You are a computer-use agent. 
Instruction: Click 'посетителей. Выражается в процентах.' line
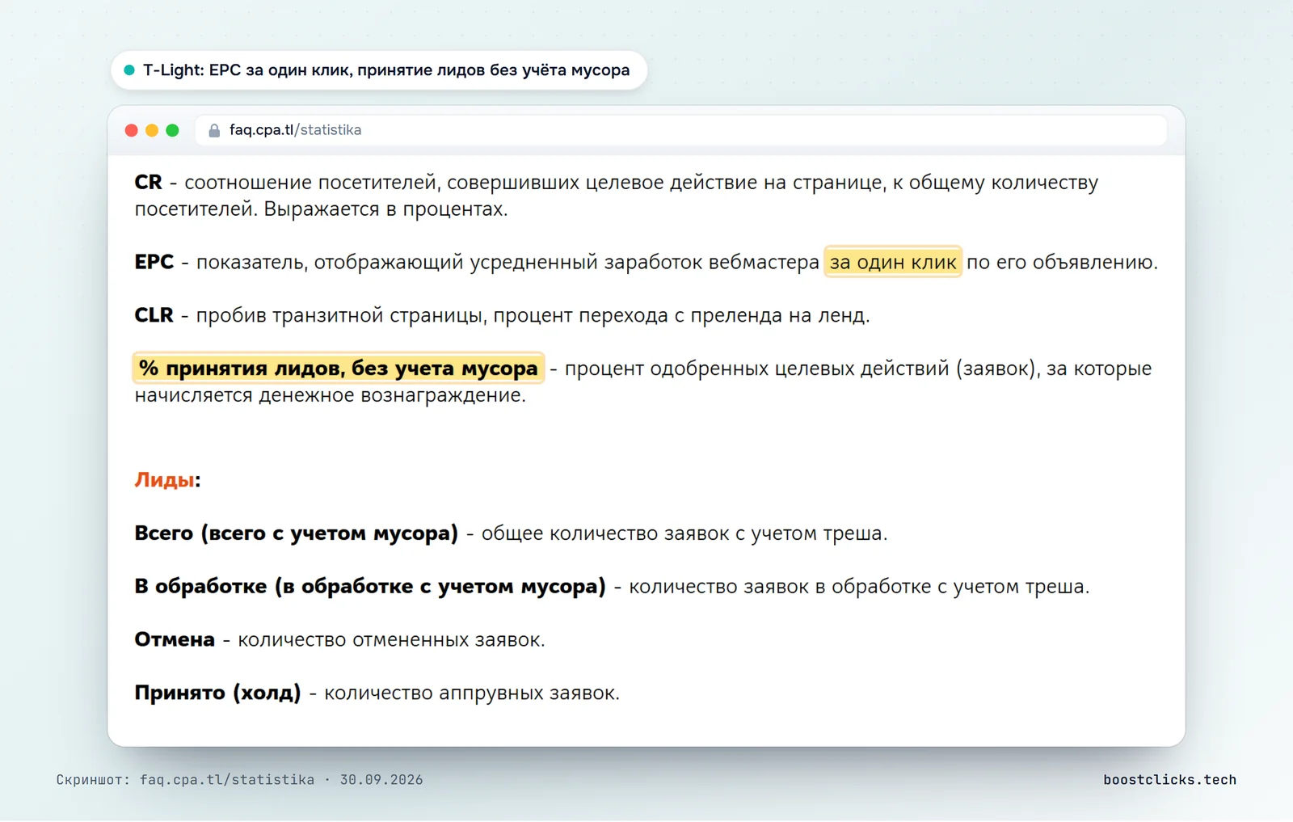point(321,209)
